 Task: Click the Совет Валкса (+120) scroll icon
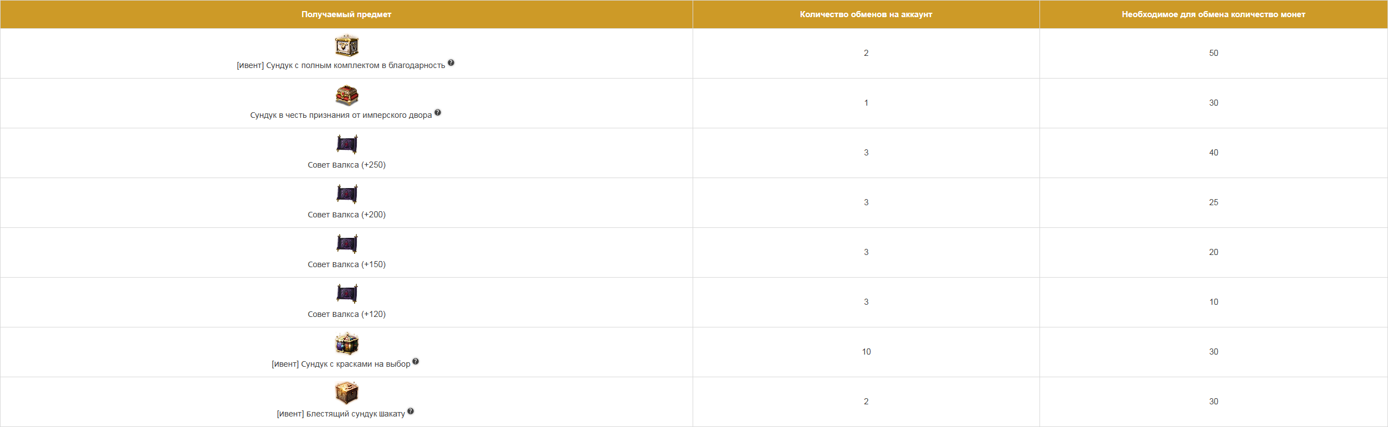(347, 294)
